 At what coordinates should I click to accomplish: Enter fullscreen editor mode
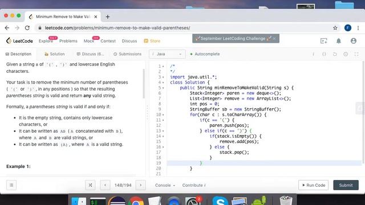click(x=356, y=54)
